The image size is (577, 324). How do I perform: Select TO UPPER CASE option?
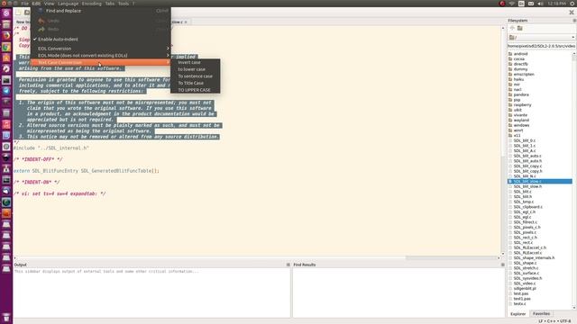tap(195, 90)
